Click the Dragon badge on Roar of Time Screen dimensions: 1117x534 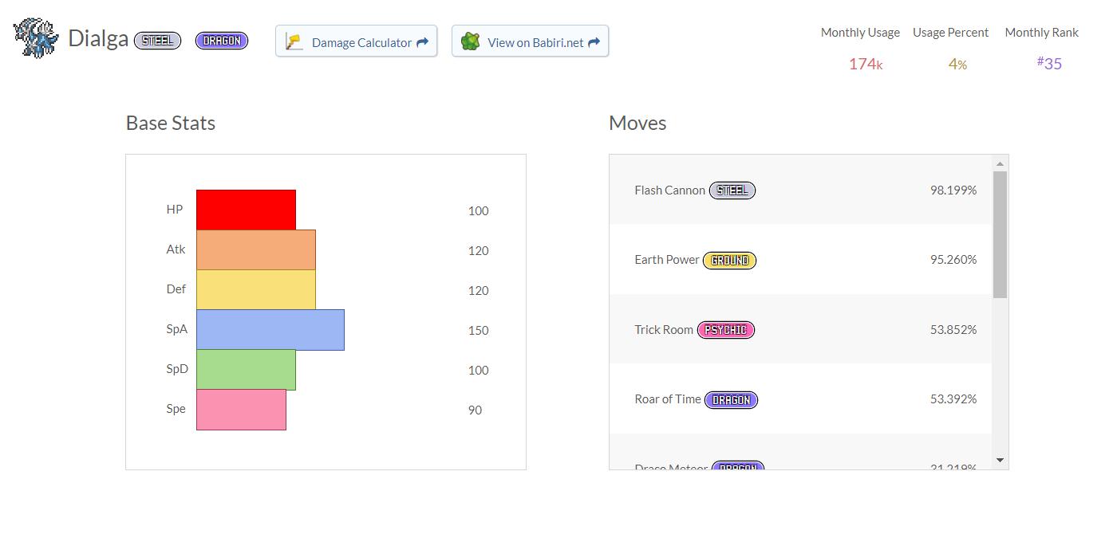click(x=731, y=400)
